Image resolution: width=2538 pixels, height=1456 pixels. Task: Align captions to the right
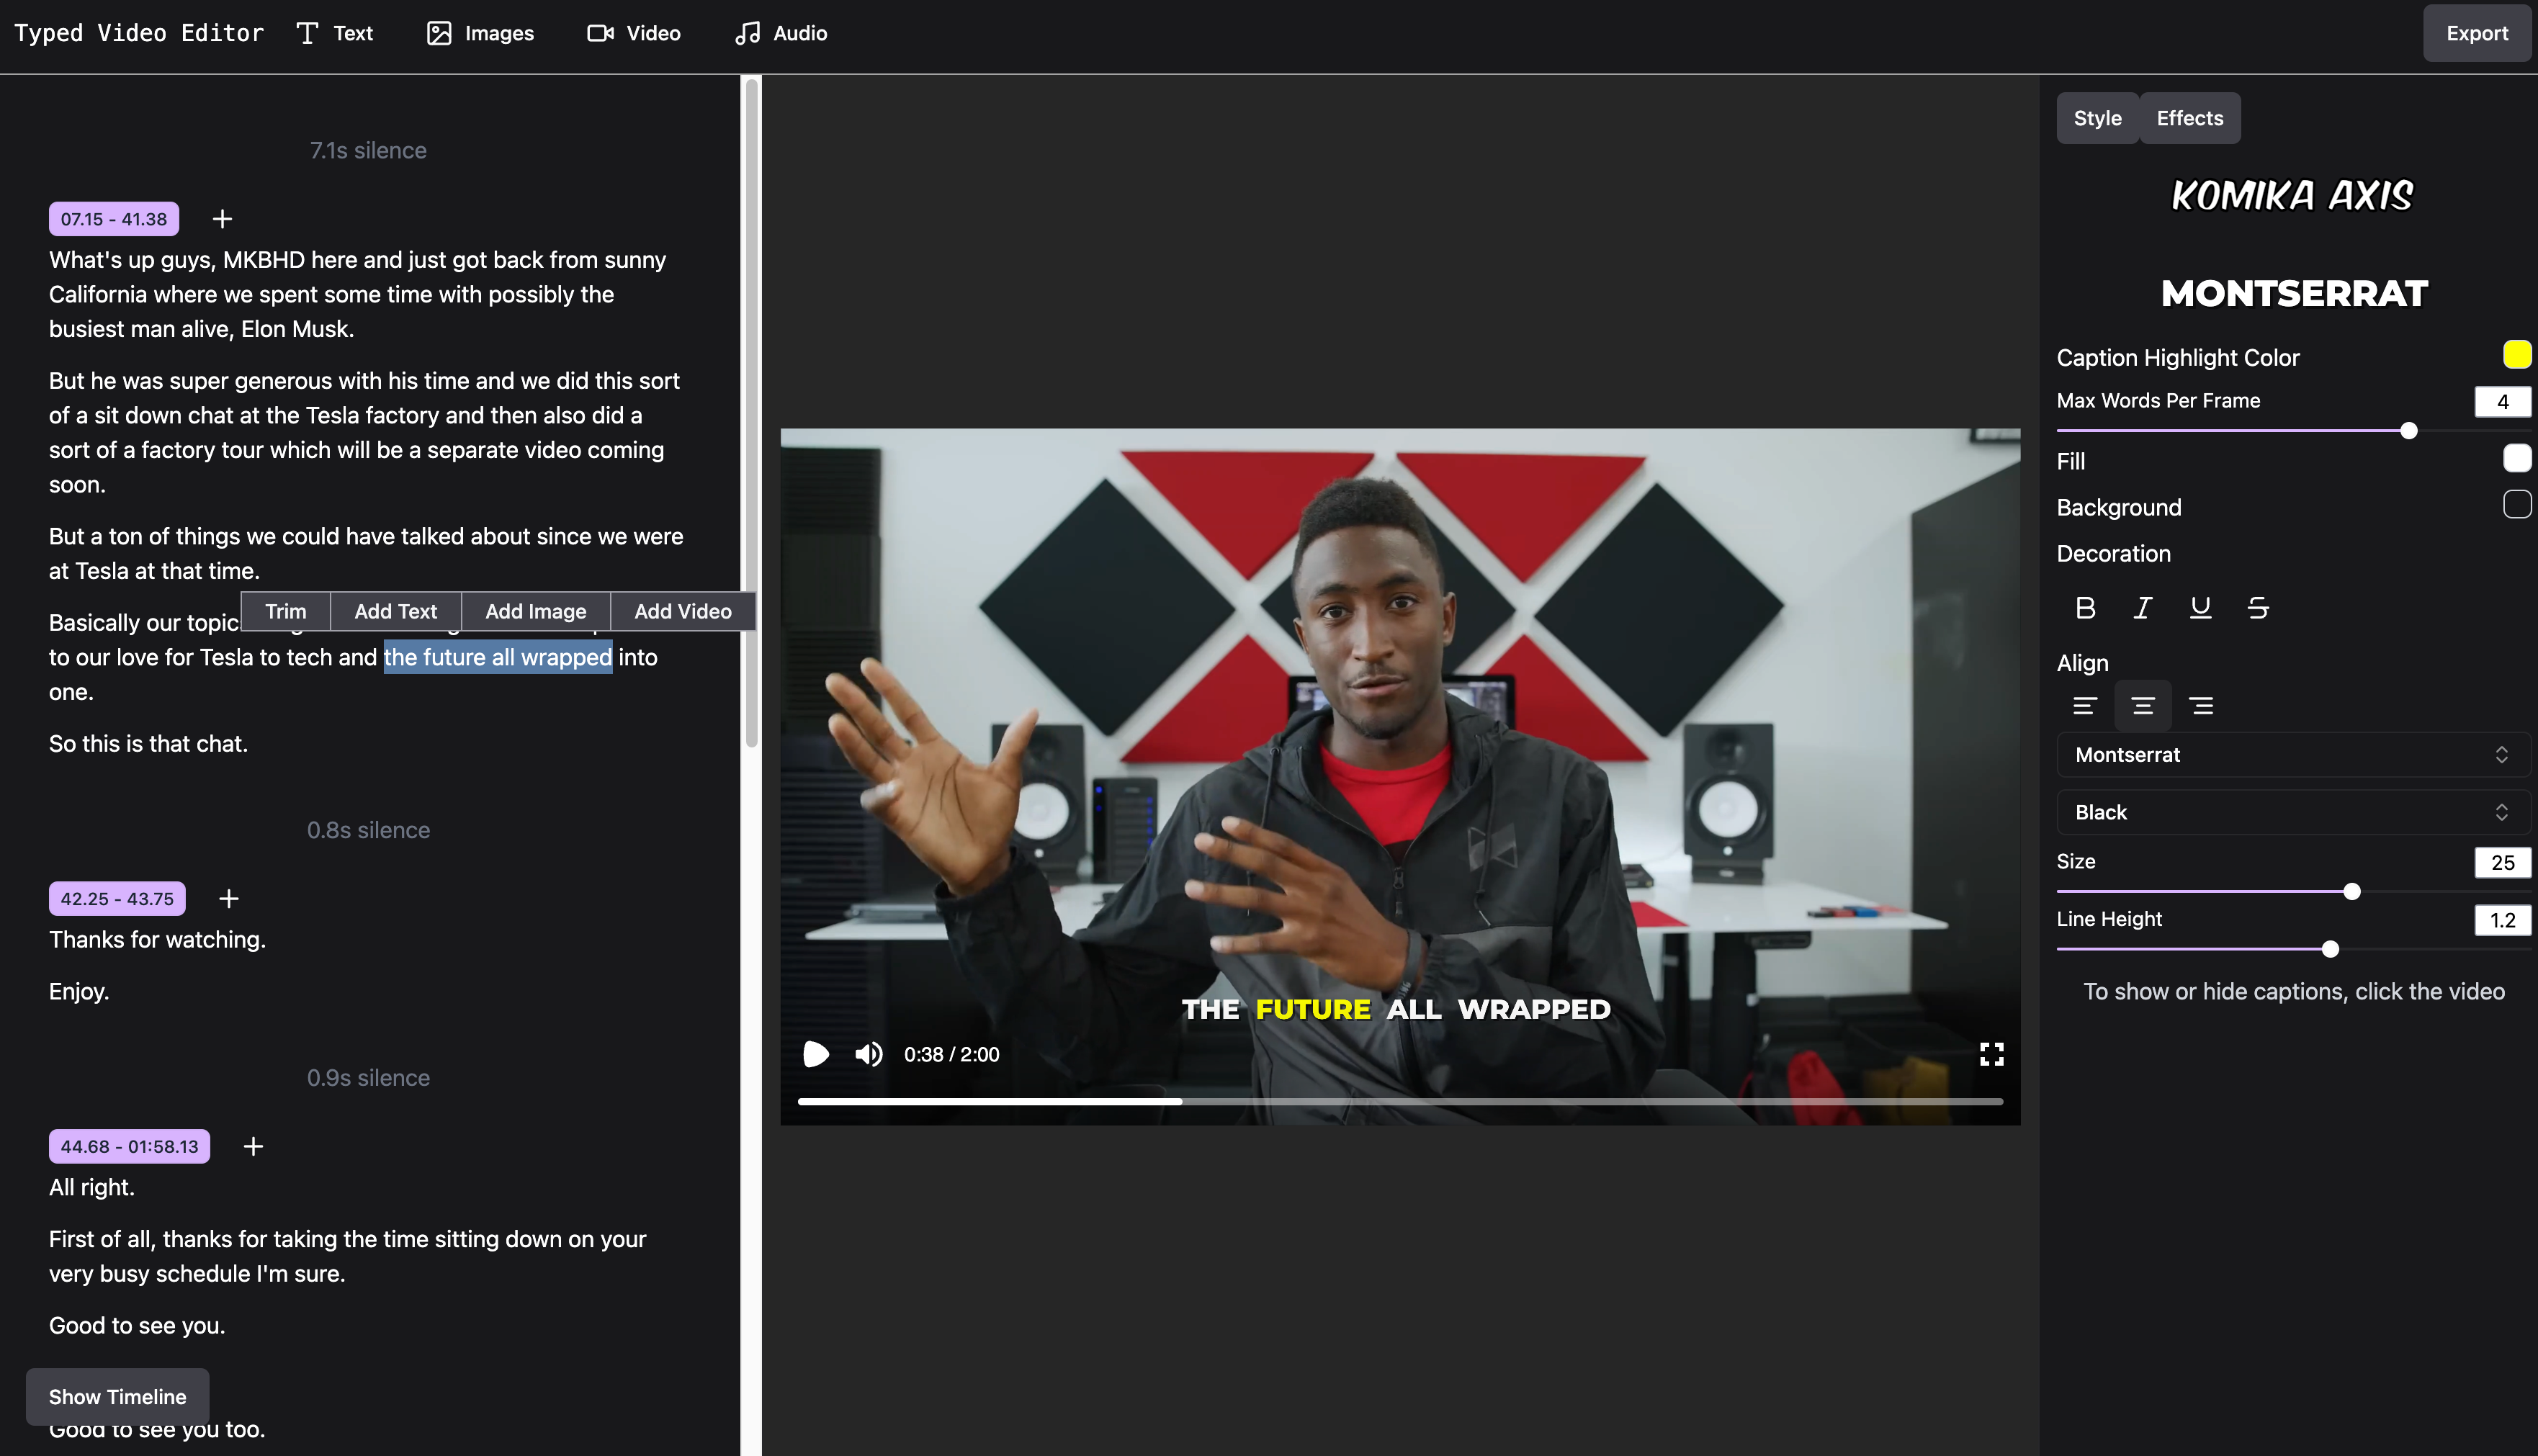(x=2201, y=706)
